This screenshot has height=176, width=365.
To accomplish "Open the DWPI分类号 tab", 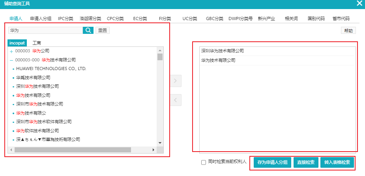I will (240, 19).
